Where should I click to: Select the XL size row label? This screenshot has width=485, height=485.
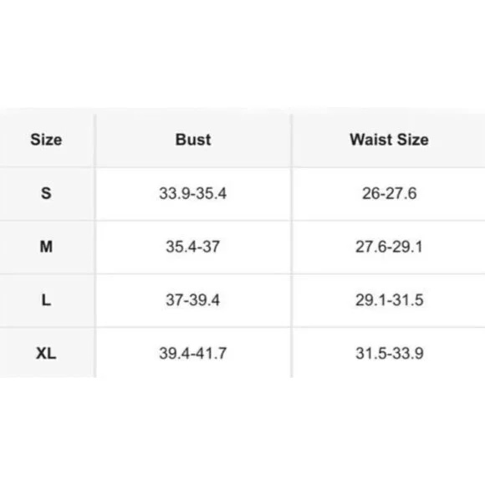(46, 353)
